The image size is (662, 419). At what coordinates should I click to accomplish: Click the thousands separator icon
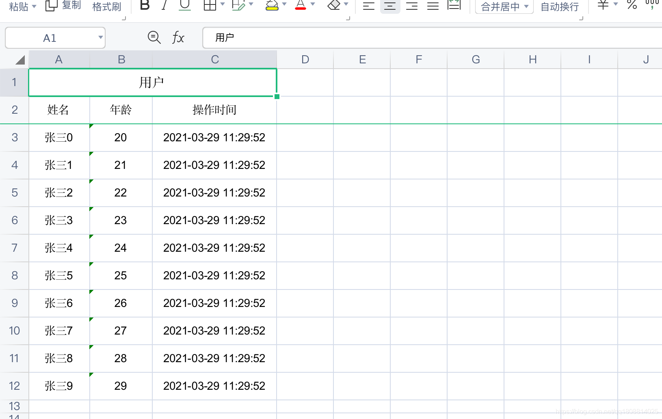(x=652, y=5)
